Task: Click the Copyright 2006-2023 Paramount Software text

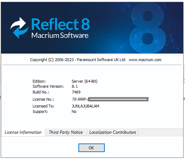Action: [78, 60]
